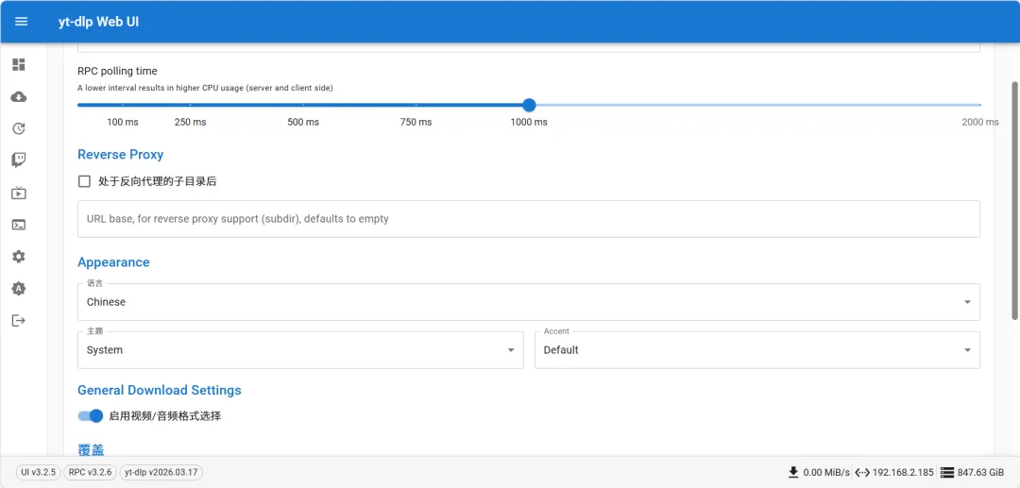Open the settings gear icon in sidebar
The width and height of the screenshot is (1020, 488).
[19, 257]
